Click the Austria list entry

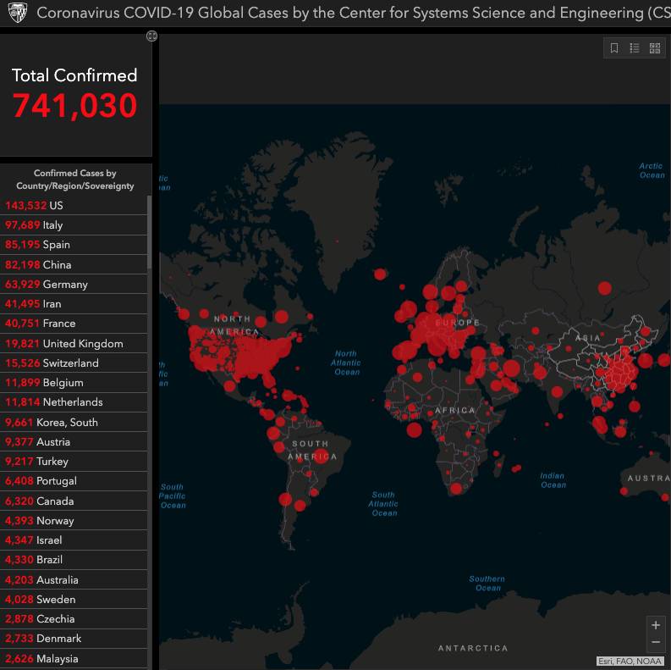[74, 441]
